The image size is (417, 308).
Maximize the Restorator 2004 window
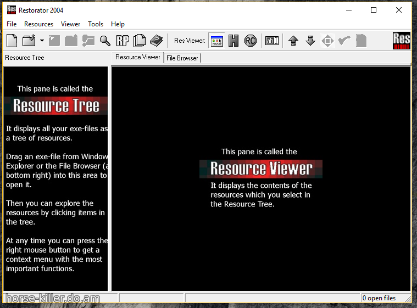coord(374,10)
